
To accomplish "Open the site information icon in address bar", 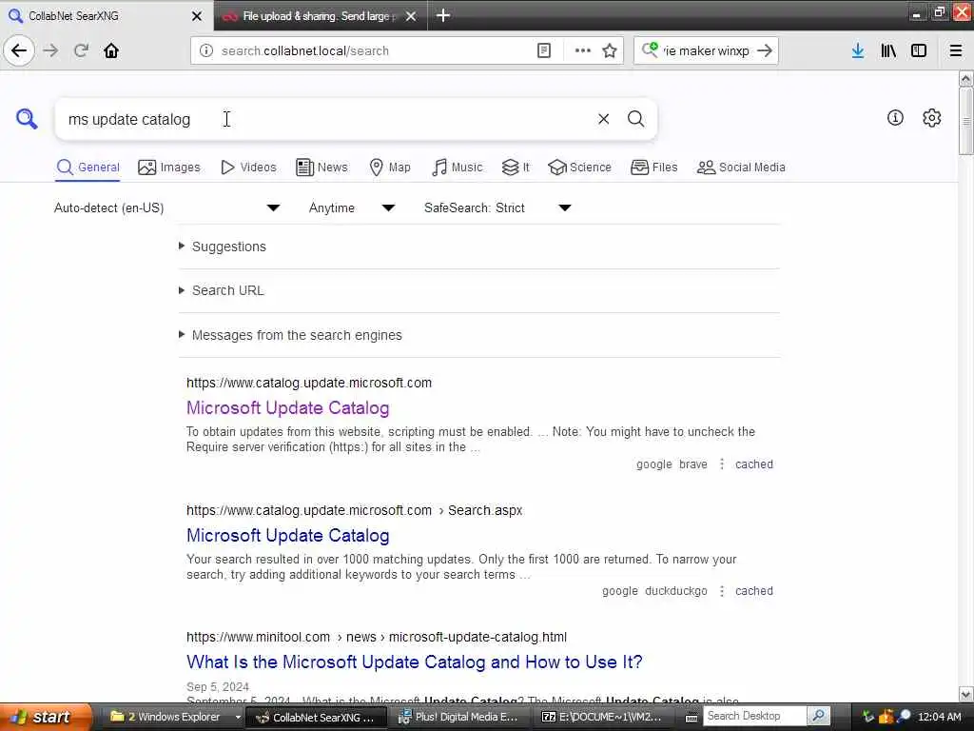I will coord(206,50).
